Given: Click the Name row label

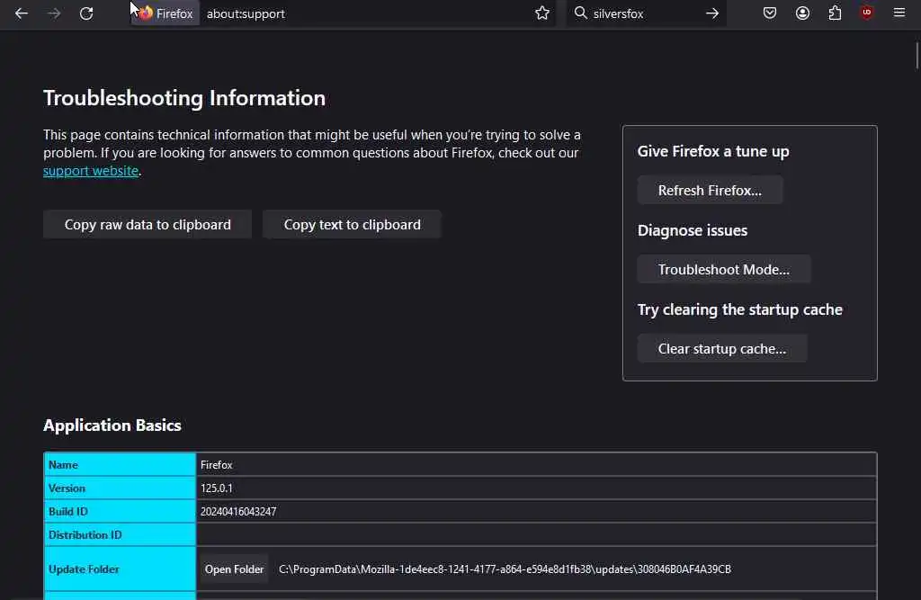Looking at the screenshot, I should 63,465.
